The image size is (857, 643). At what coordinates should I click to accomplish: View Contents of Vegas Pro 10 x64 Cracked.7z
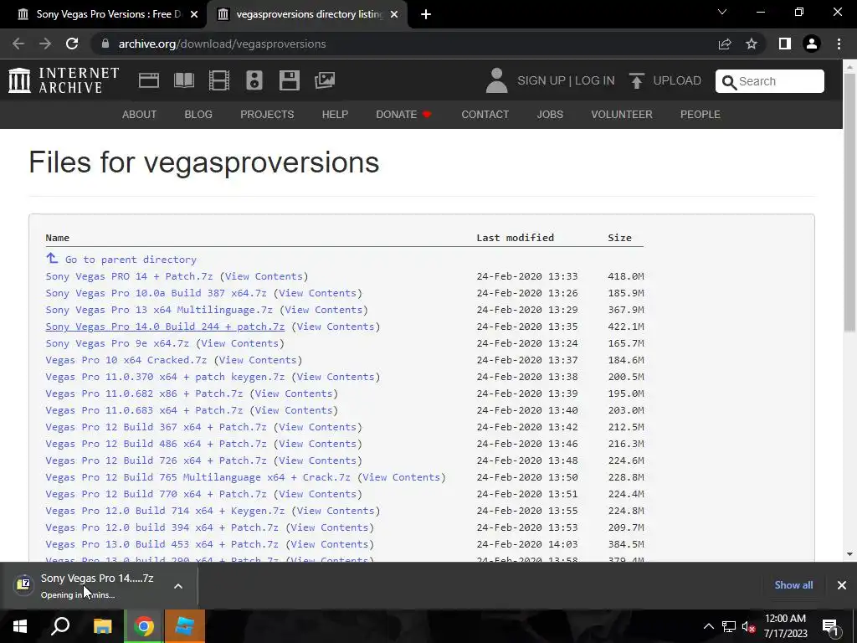258,360
